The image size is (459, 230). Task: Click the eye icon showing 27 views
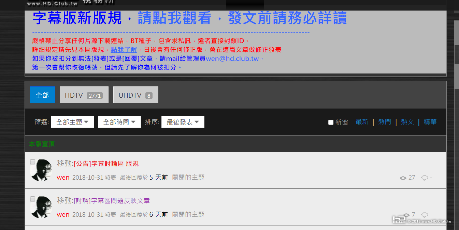click(x=403, y=177)
